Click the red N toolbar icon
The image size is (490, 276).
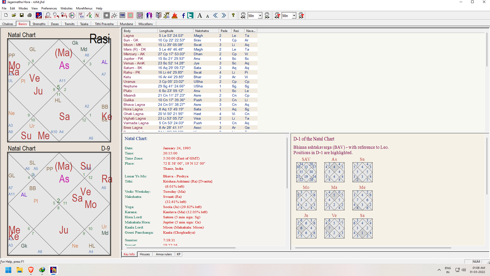(x=97, y=16)
